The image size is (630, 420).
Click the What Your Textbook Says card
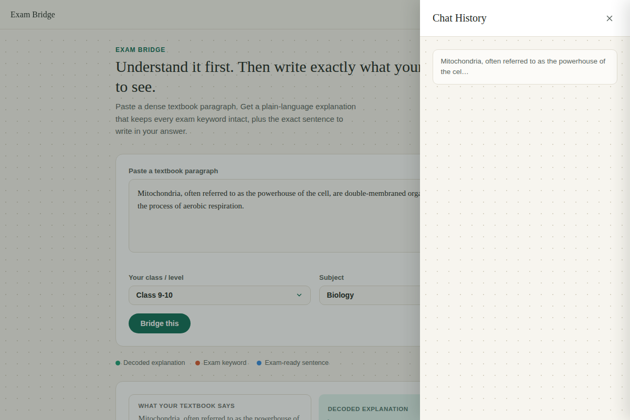(220, 407)
